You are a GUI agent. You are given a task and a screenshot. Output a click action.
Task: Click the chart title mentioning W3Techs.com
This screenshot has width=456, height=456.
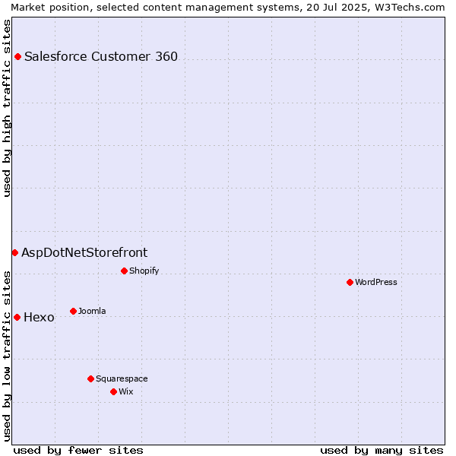click(228, 8)
